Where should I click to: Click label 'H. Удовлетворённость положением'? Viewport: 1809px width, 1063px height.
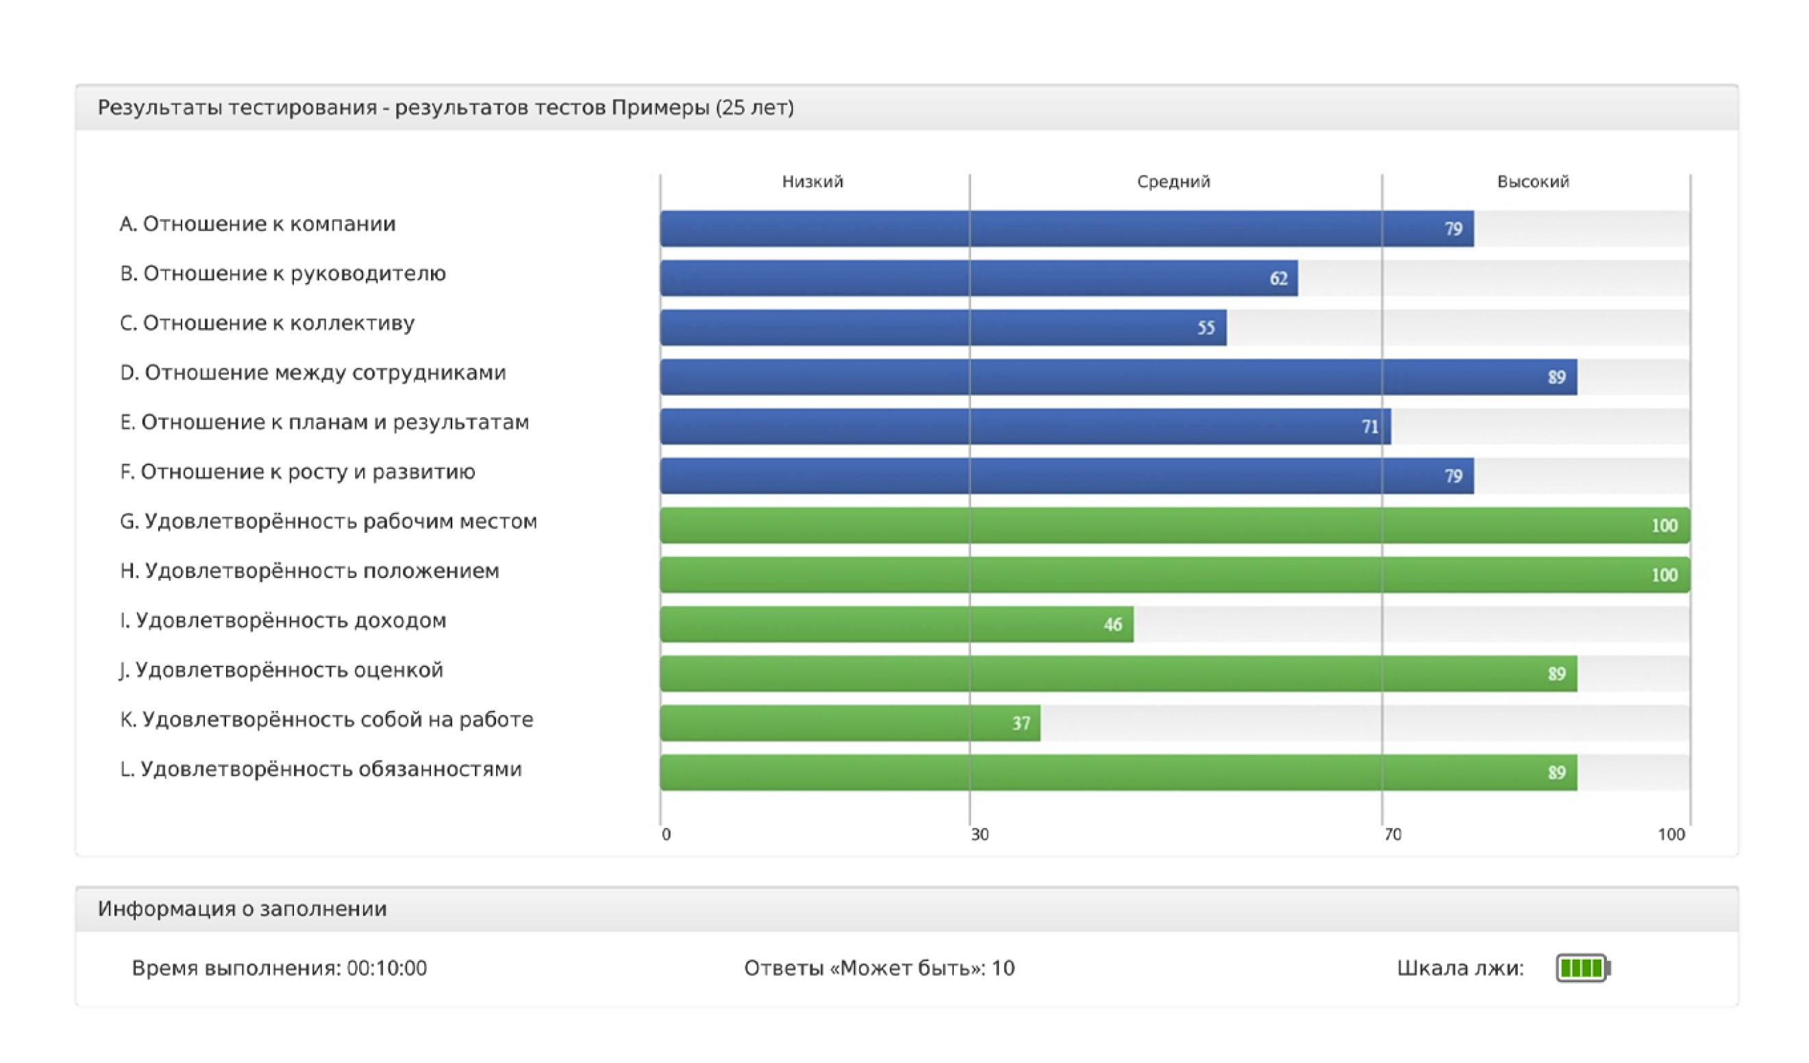[x=310, y=571]
